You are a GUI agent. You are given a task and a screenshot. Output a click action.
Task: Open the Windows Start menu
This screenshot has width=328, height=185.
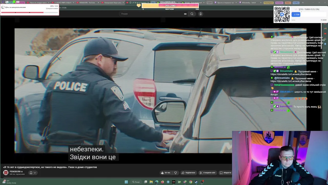(126, 182)
